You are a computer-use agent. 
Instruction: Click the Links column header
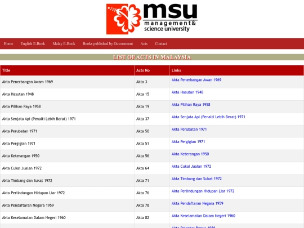[x=236, y=70]
